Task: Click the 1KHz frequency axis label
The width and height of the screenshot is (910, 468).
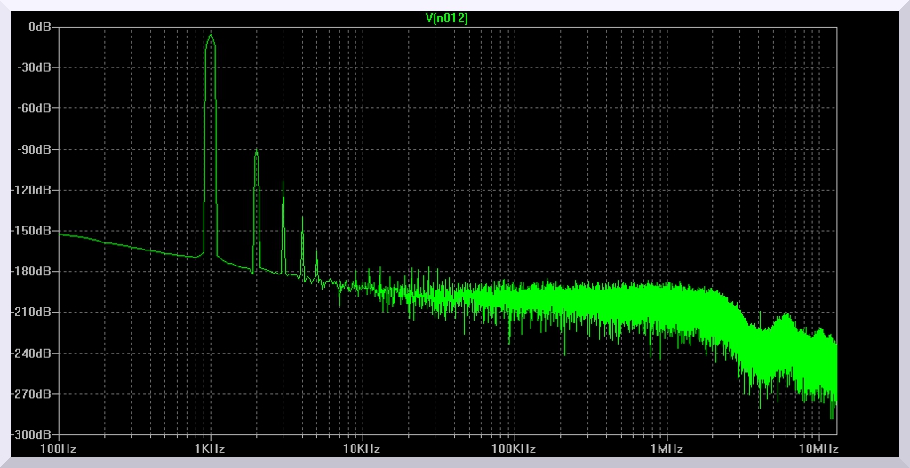Action: click(x=210, y=448)
